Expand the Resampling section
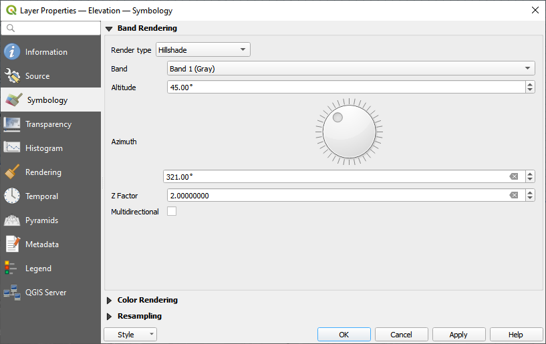This screenshot has width=546, height=344. pyautogui.click(x=110, y=317)
